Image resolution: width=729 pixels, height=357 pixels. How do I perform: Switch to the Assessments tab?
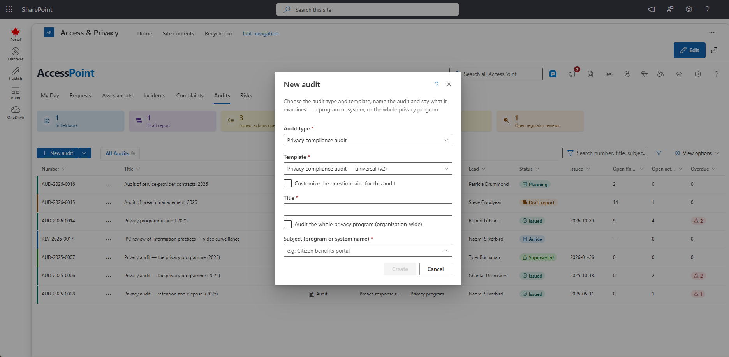[117, 95]
